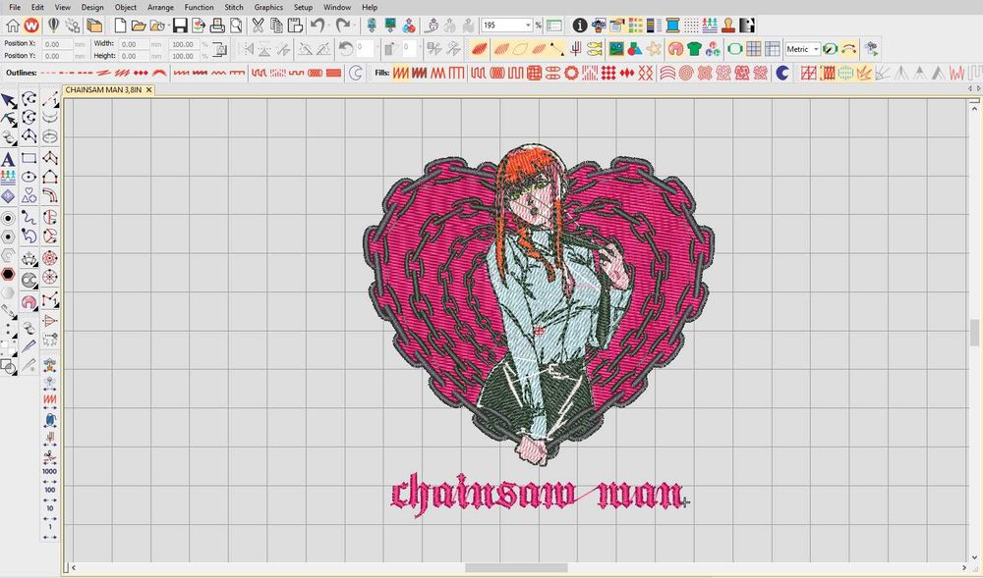Click the Print icon
The width and height of the screenshot is (983, 578).
[x=217, y=26]
